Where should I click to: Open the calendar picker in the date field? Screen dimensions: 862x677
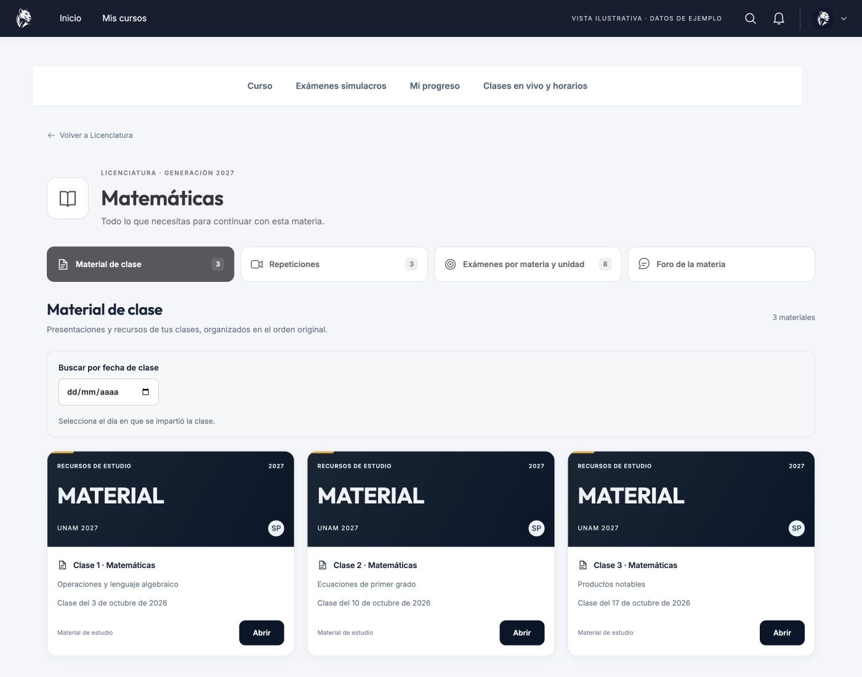click(x=146, y=392)
